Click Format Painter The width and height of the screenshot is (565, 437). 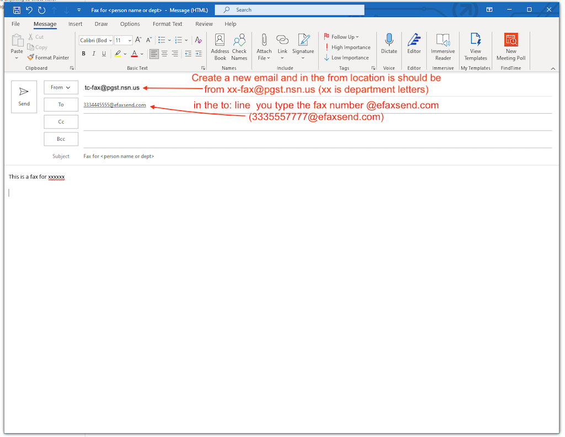click(x=49, y=57)
